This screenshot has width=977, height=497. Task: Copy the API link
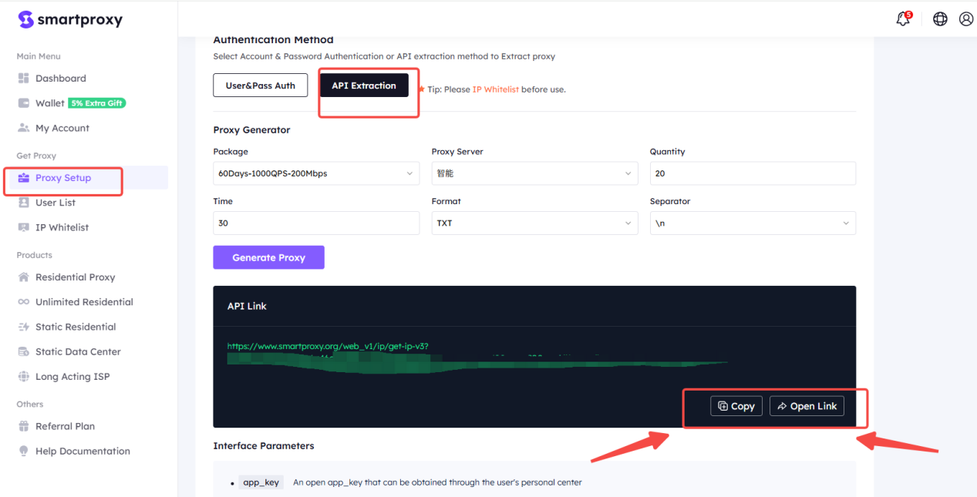point(736,406)
